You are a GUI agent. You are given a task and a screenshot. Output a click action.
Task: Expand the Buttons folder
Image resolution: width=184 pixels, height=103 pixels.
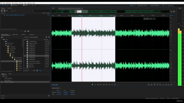15,67
